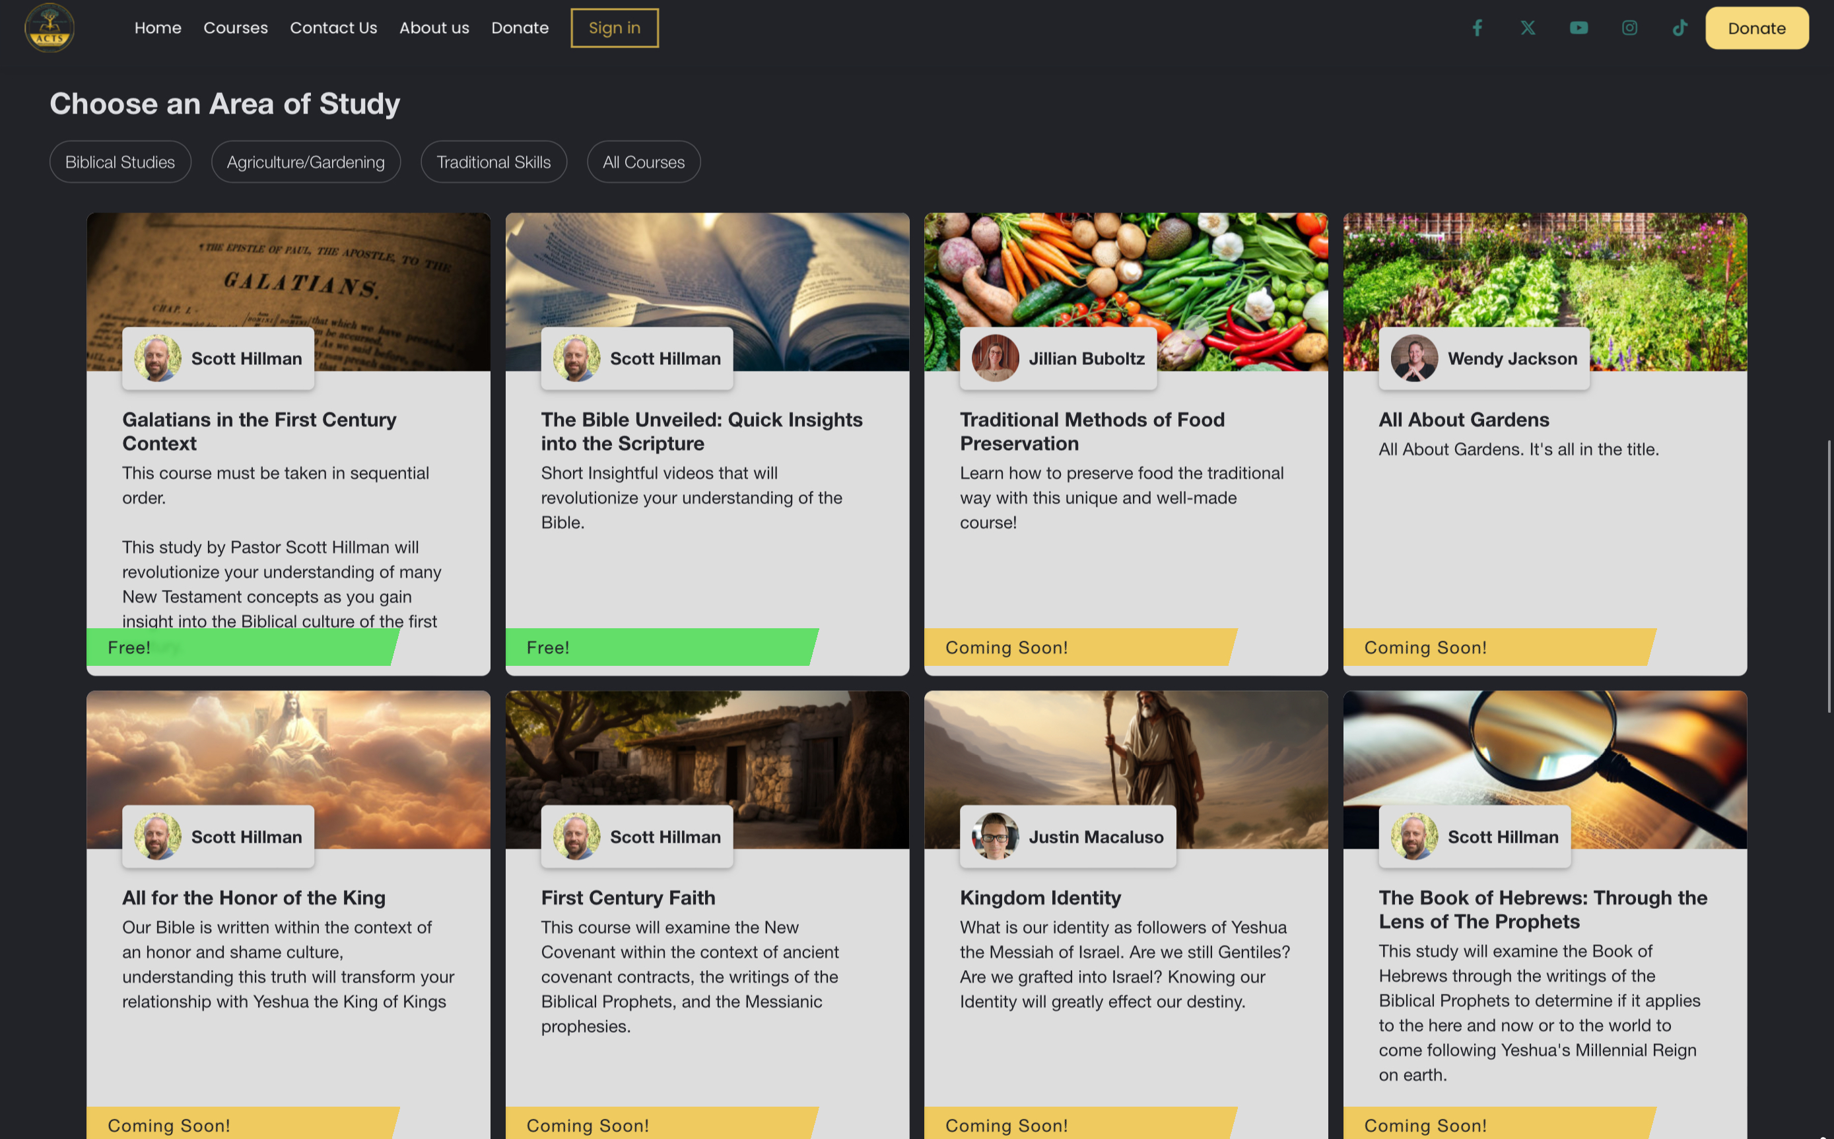Viewport: 1834px width, 1139px height.
Task: Click the ACTS logo icon
Action: (49, 28)
